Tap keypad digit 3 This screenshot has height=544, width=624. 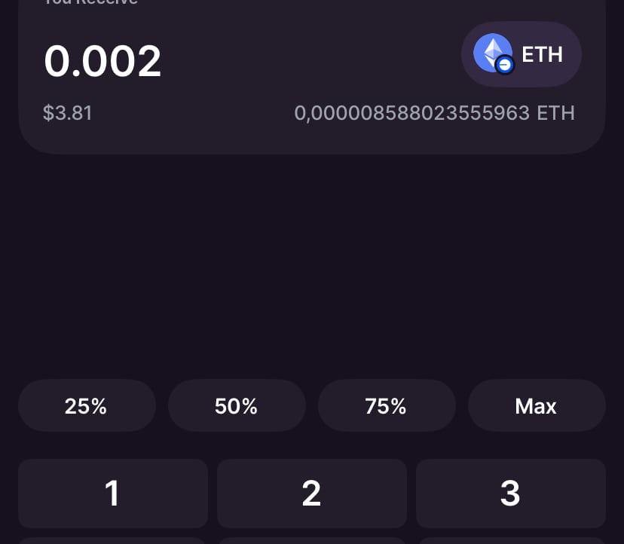(511, 494)
